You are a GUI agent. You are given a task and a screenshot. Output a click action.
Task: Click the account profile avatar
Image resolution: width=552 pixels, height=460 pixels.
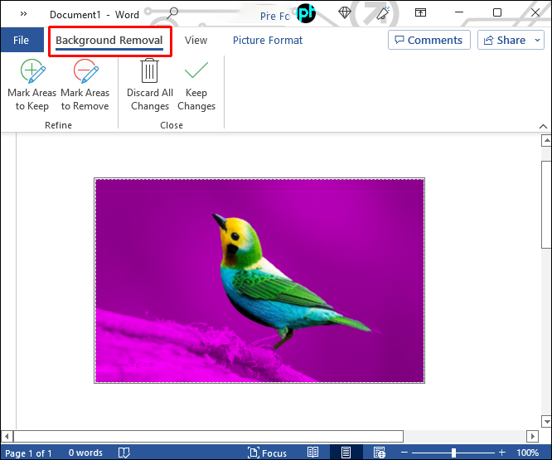click(x=306, y=13)
